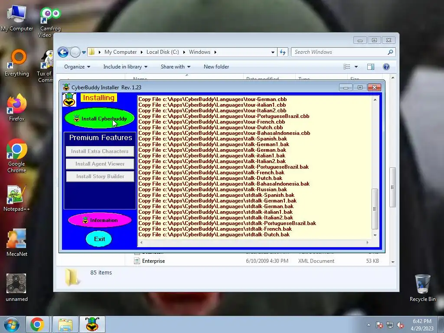Select My Computer in address breadcrumb
Screen dimensions: 444x333
coord(121,52)
